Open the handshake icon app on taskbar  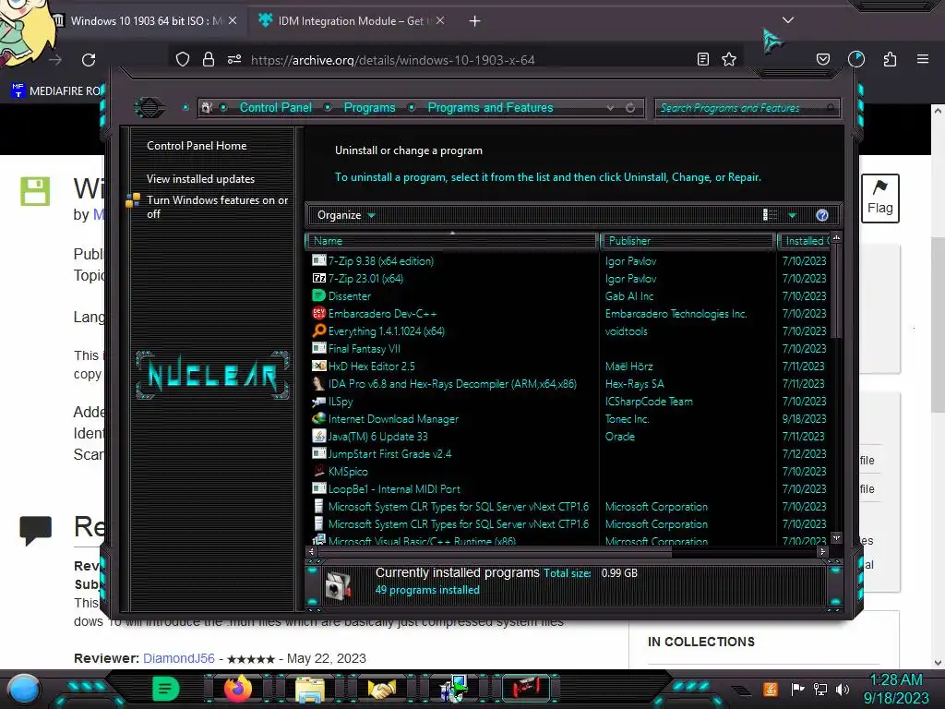click(x=382, y=689)
